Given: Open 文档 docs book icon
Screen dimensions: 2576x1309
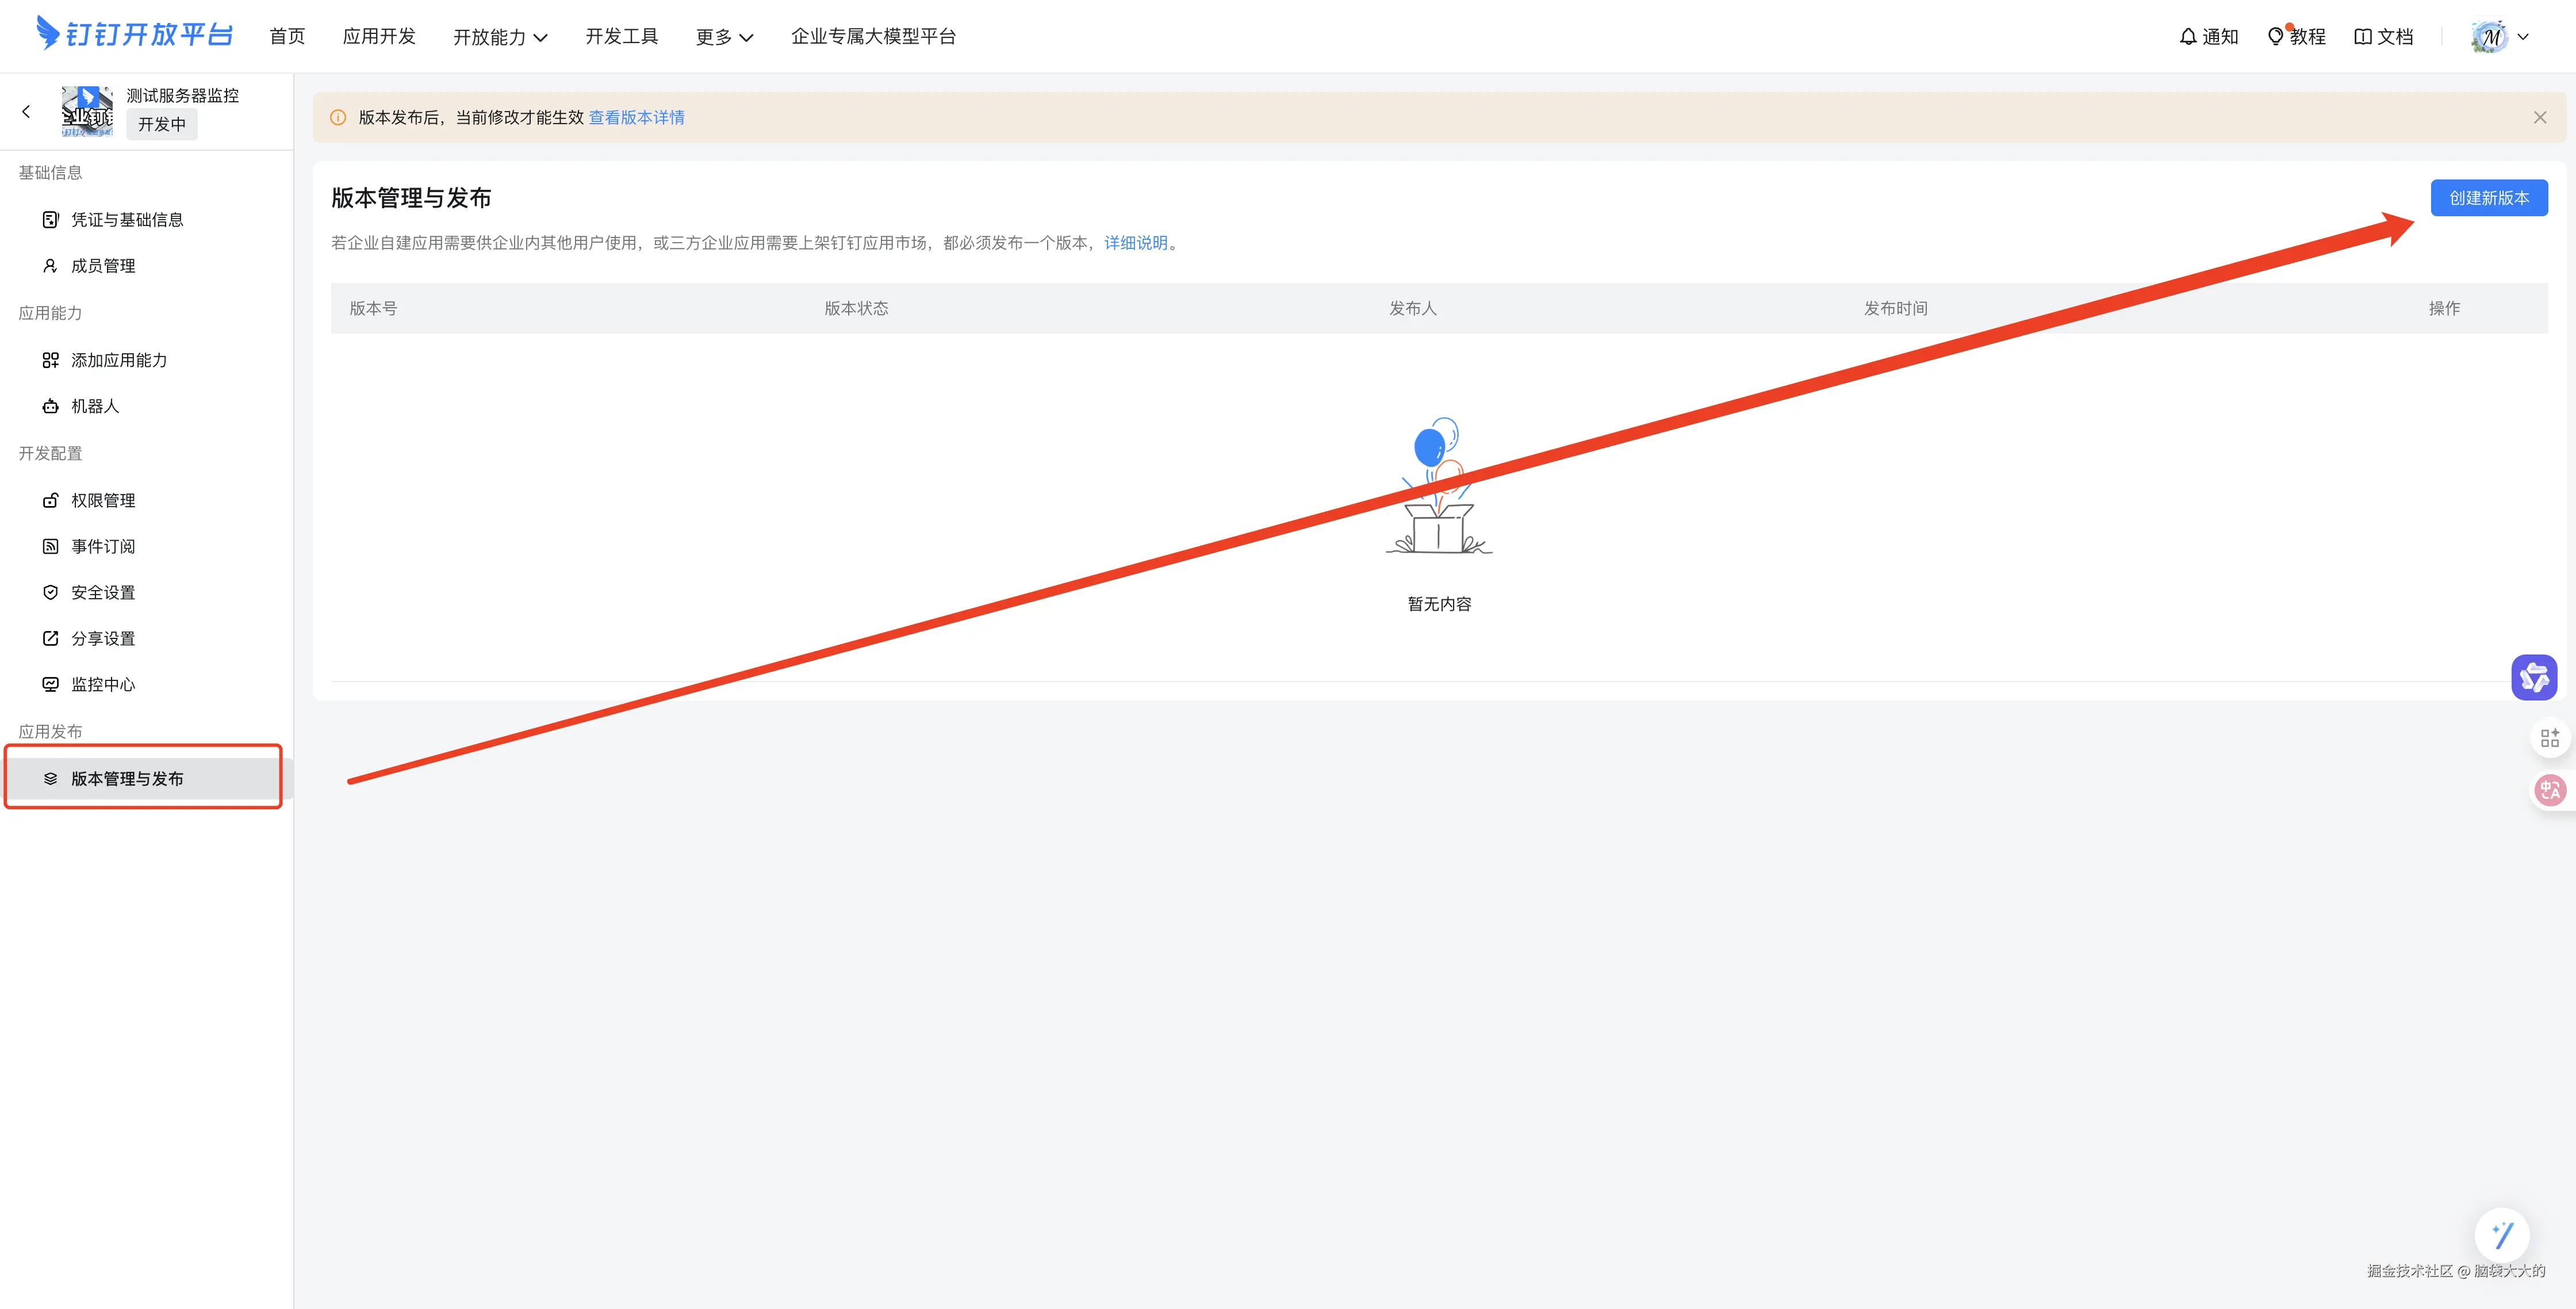Looking at the screenshot, I should [x=2363, y=37].
